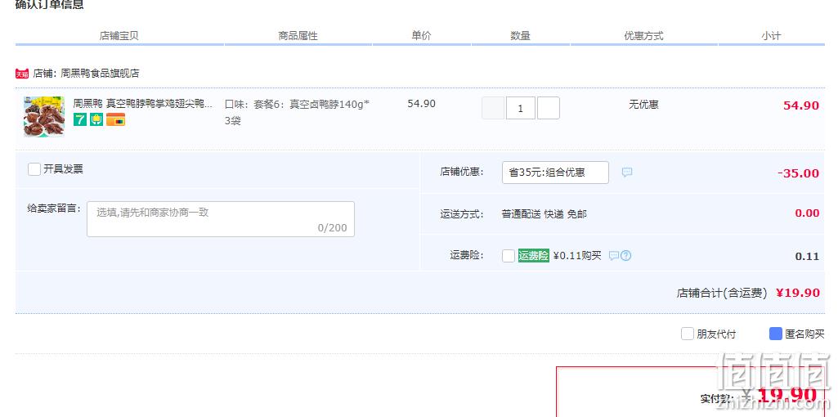Click the 0/200 character counter
Viewport: 838px width, 417px height.
[333, 228]
